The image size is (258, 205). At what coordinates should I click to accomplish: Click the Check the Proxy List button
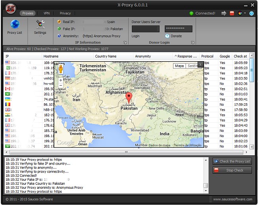coord(232,161)
